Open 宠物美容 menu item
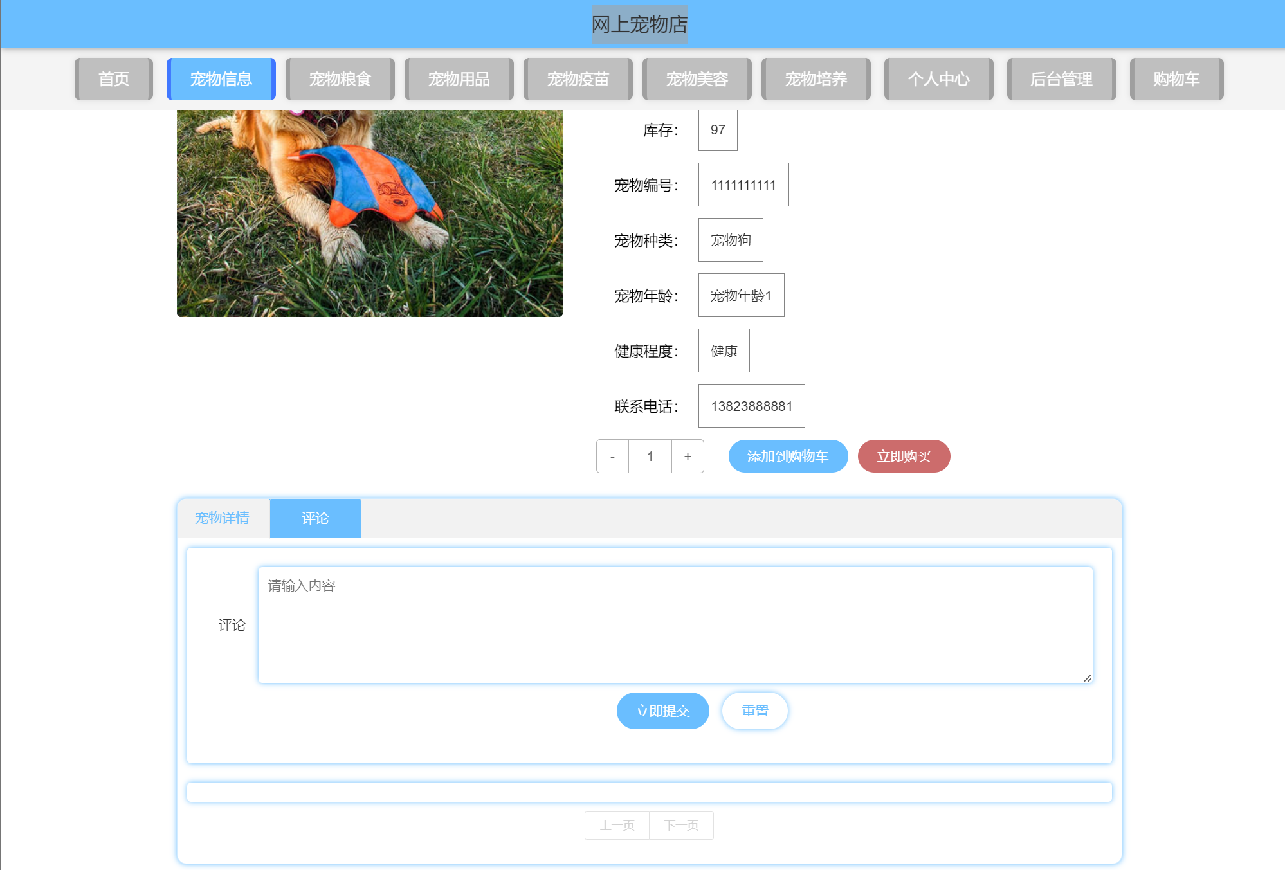 (697, 79)
